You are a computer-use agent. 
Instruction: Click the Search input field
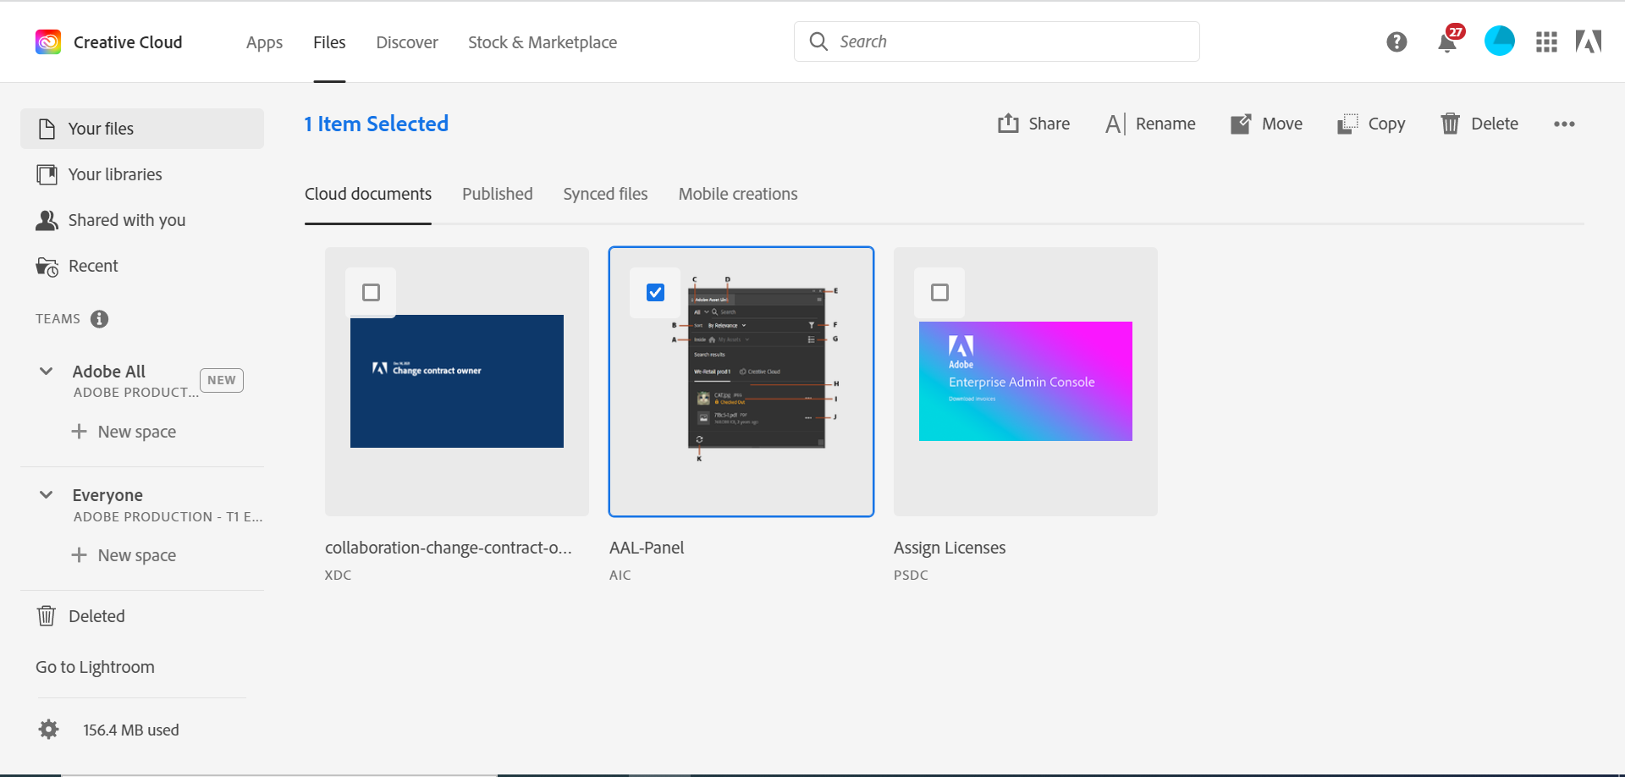click(x=997, y=41)
